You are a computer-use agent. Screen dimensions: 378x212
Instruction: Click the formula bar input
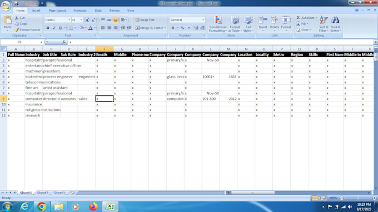[x=221, y=42]
